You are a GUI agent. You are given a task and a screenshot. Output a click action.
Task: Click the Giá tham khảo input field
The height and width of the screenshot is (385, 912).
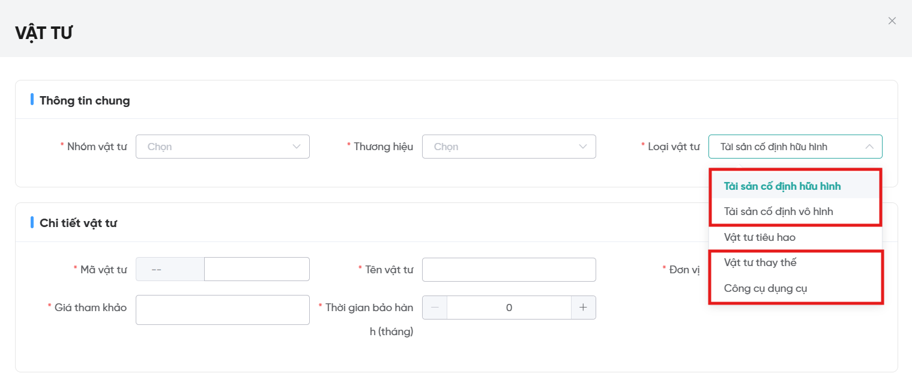(222, 310)
